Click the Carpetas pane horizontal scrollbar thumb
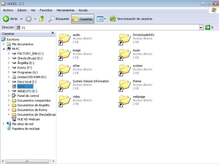The image size is (219, 164). (27, 162)
